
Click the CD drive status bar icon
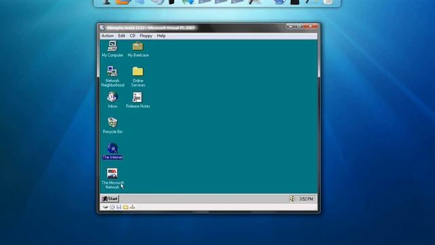[x=112, y=207]
